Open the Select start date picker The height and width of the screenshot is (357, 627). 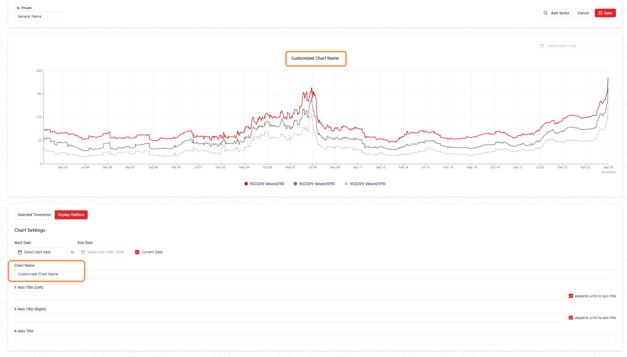(x=41, y=252)
